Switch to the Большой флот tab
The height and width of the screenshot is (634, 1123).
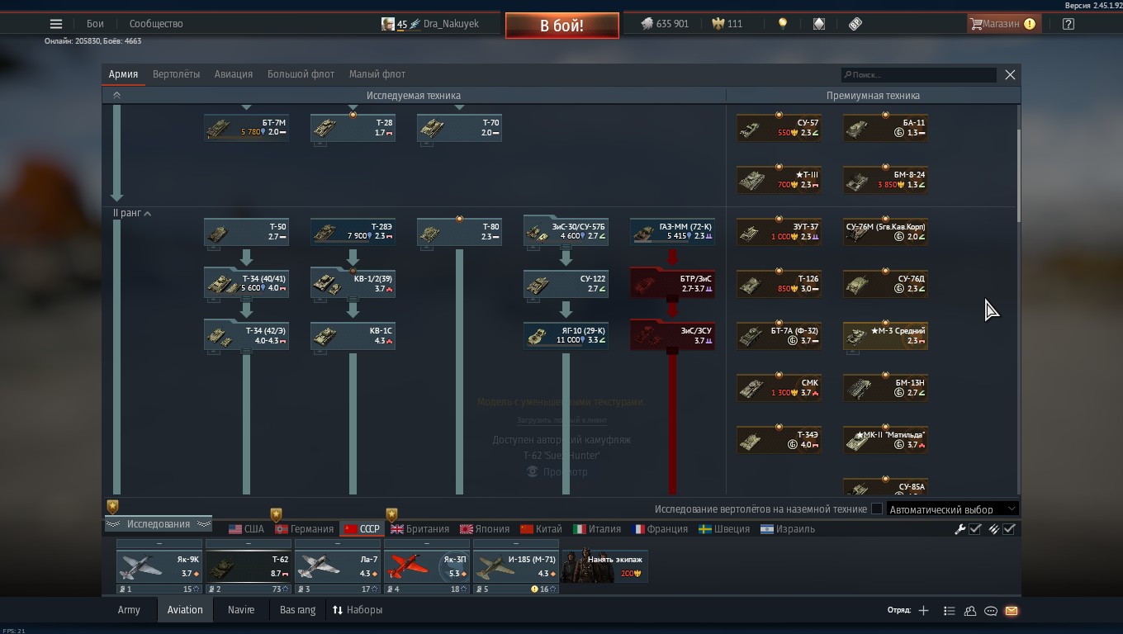point(301,74)
